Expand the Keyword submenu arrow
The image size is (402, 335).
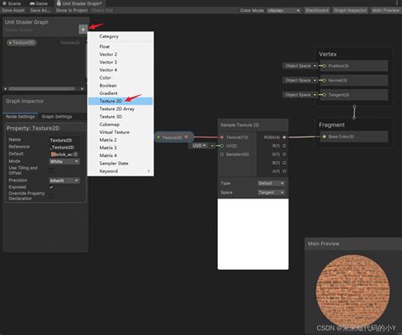148,171
